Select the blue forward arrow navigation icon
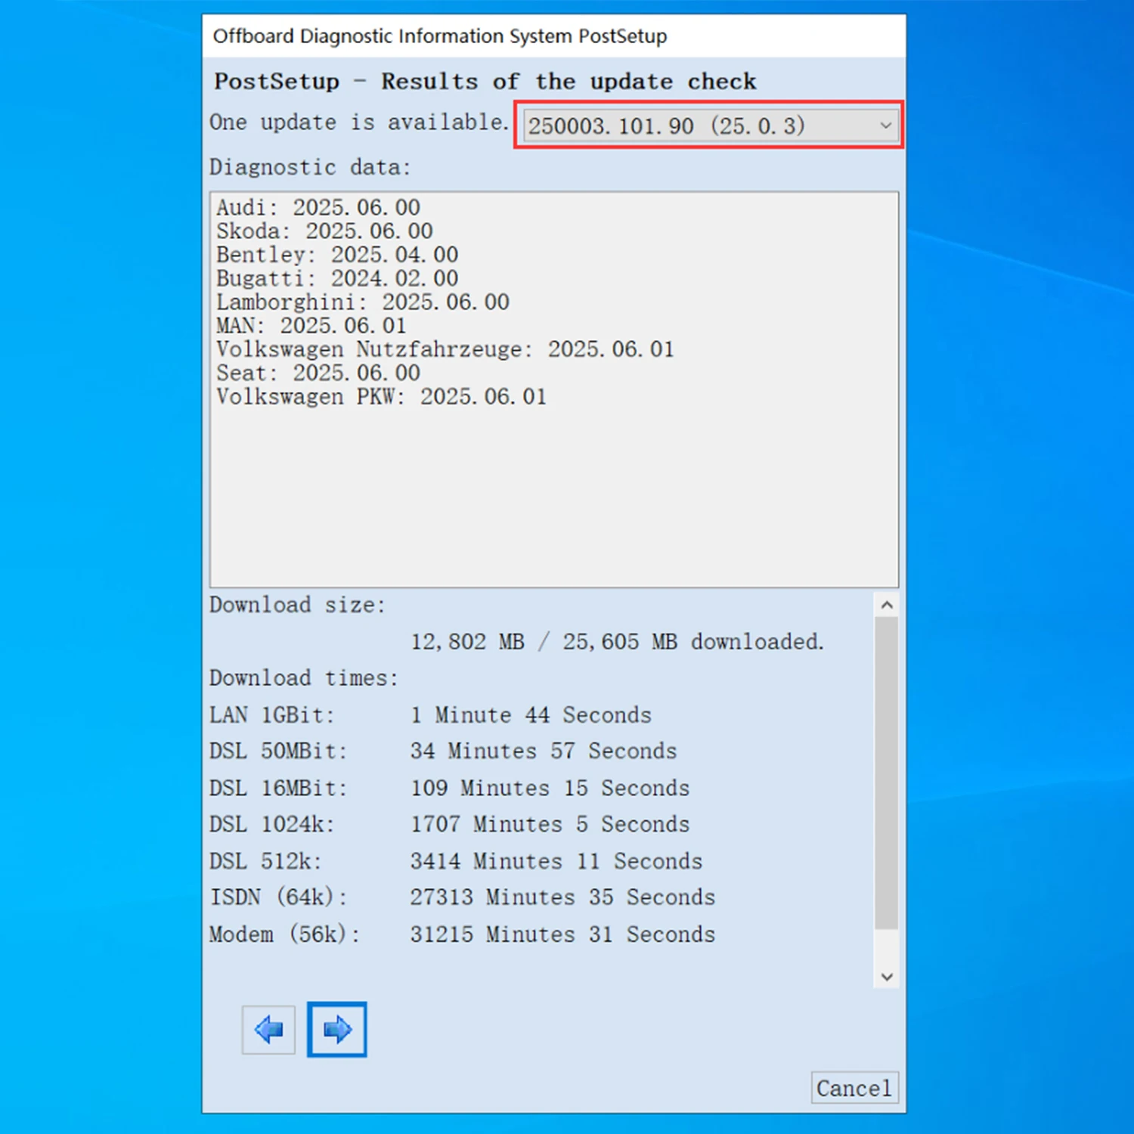This screenshot has width=1134, height=1134. pos(336,1029)
